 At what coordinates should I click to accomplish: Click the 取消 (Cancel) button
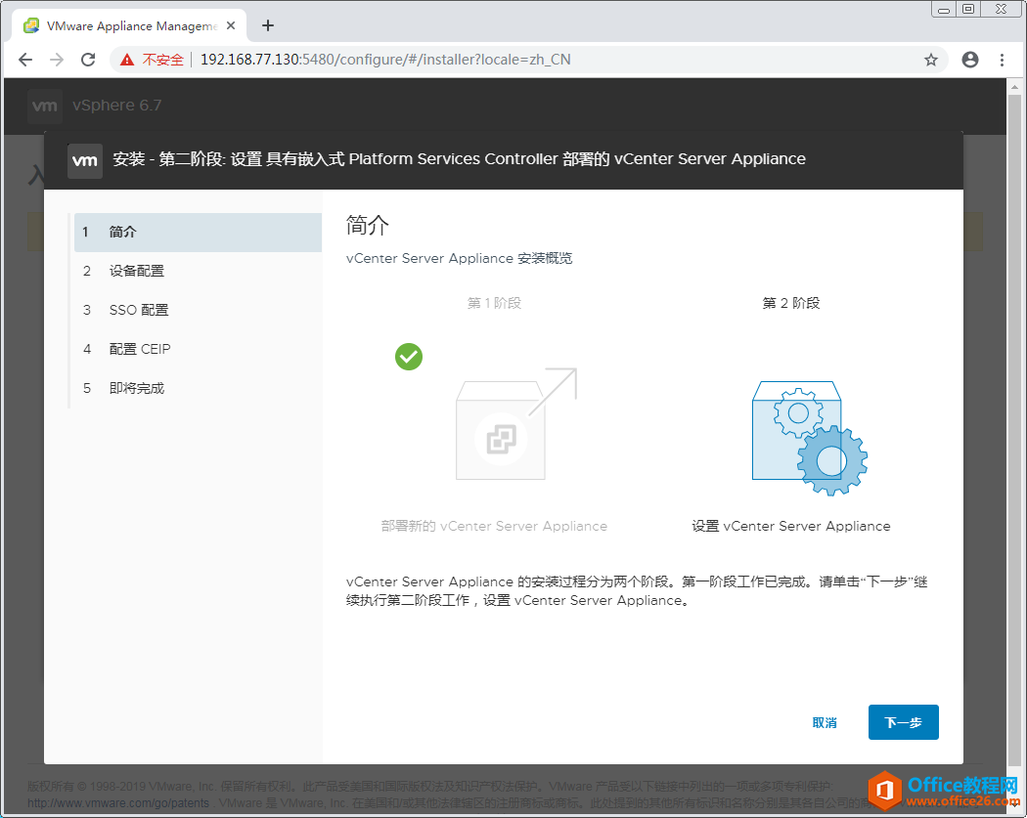click(824, 722)
